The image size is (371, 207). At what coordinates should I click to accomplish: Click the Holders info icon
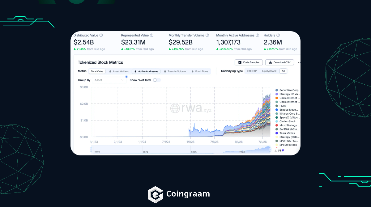[x=278, y=36]
